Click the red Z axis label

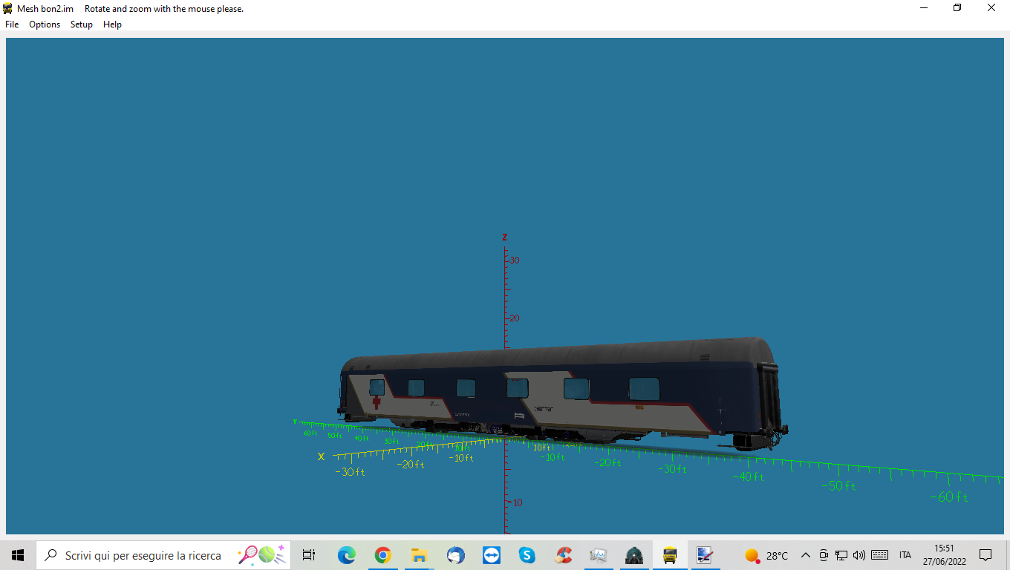505,237
